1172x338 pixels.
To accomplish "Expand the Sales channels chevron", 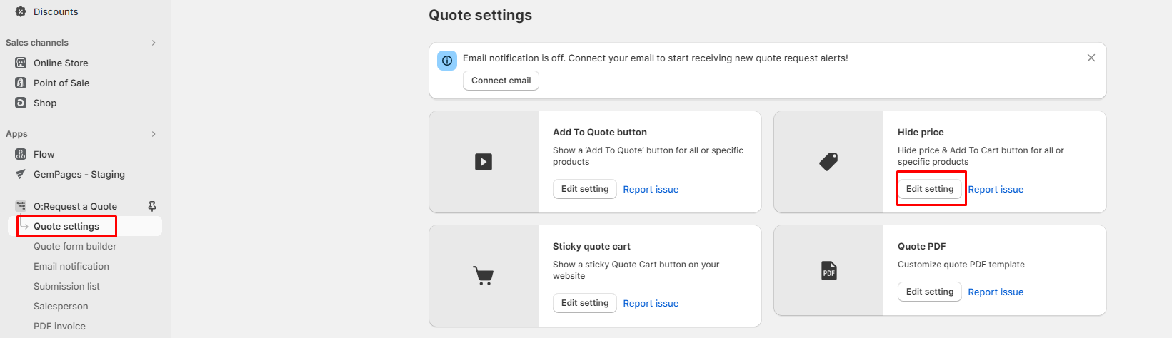I will coord(154,43).
